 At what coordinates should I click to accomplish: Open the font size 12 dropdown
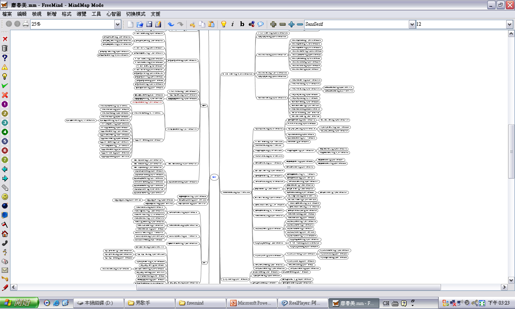[509, 25]
